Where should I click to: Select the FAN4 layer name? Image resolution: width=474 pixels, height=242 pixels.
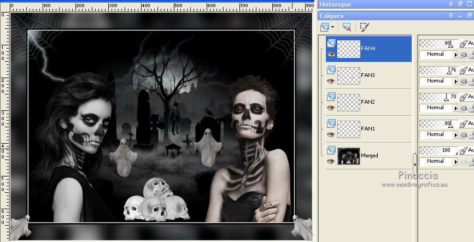(368, 48)
